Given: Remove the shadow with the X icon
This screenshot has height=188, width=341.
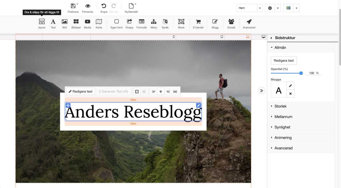Looking at the screenshot, I should tap(290, 94).
